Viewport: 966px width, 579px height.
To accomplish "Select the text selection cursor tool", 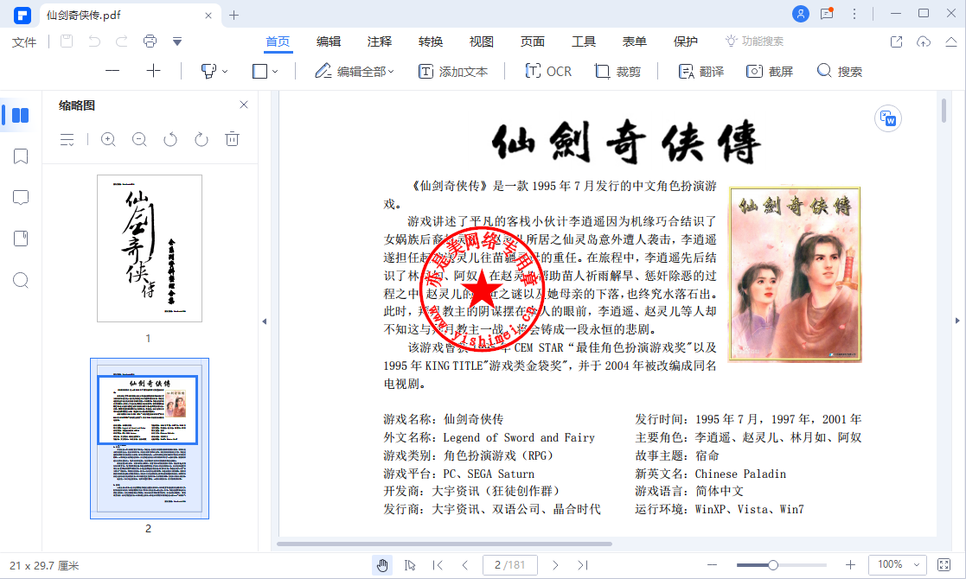I will 410,565.
